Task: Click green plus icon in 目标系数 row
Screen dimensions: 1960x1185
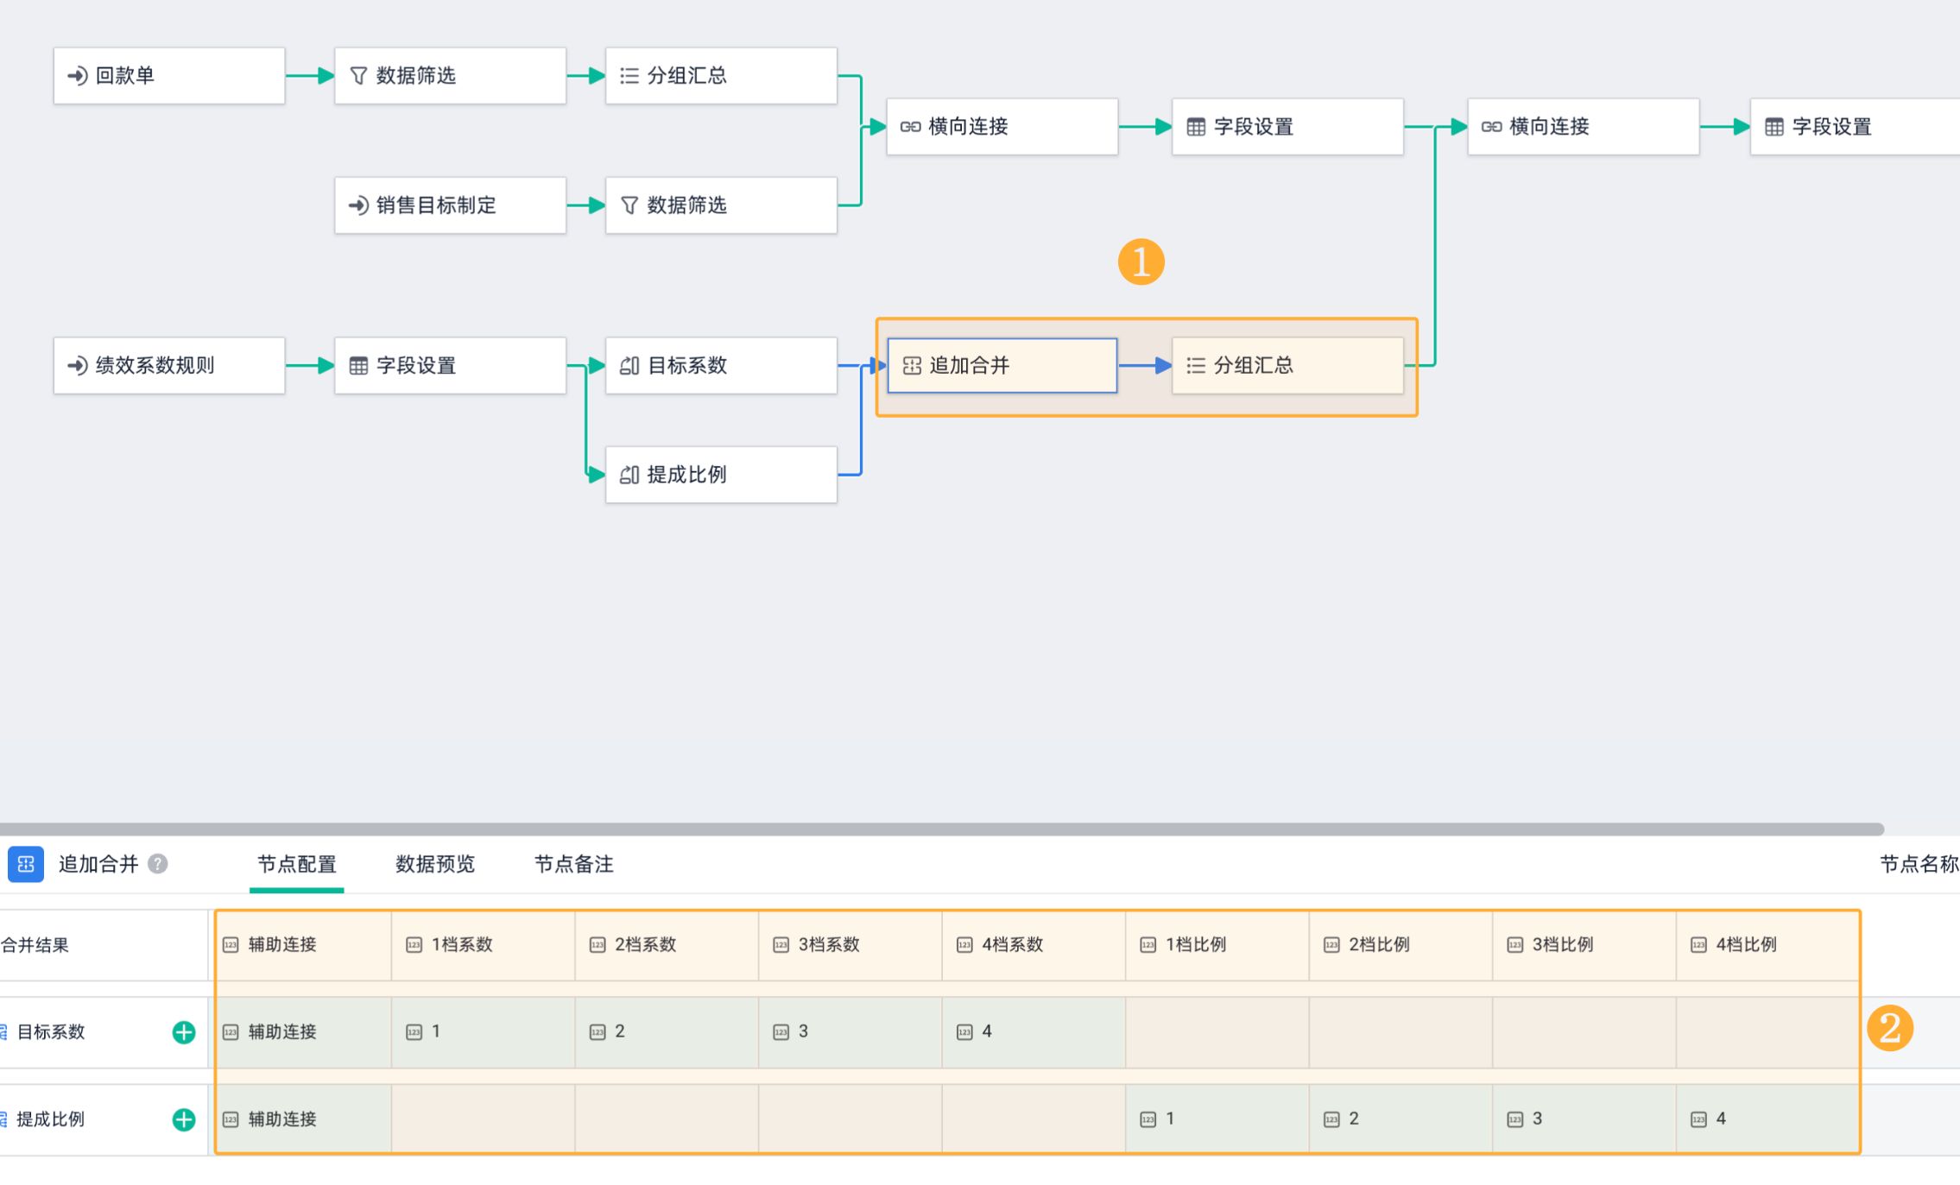Action: pyautogui.click(x=184, y=1032)
